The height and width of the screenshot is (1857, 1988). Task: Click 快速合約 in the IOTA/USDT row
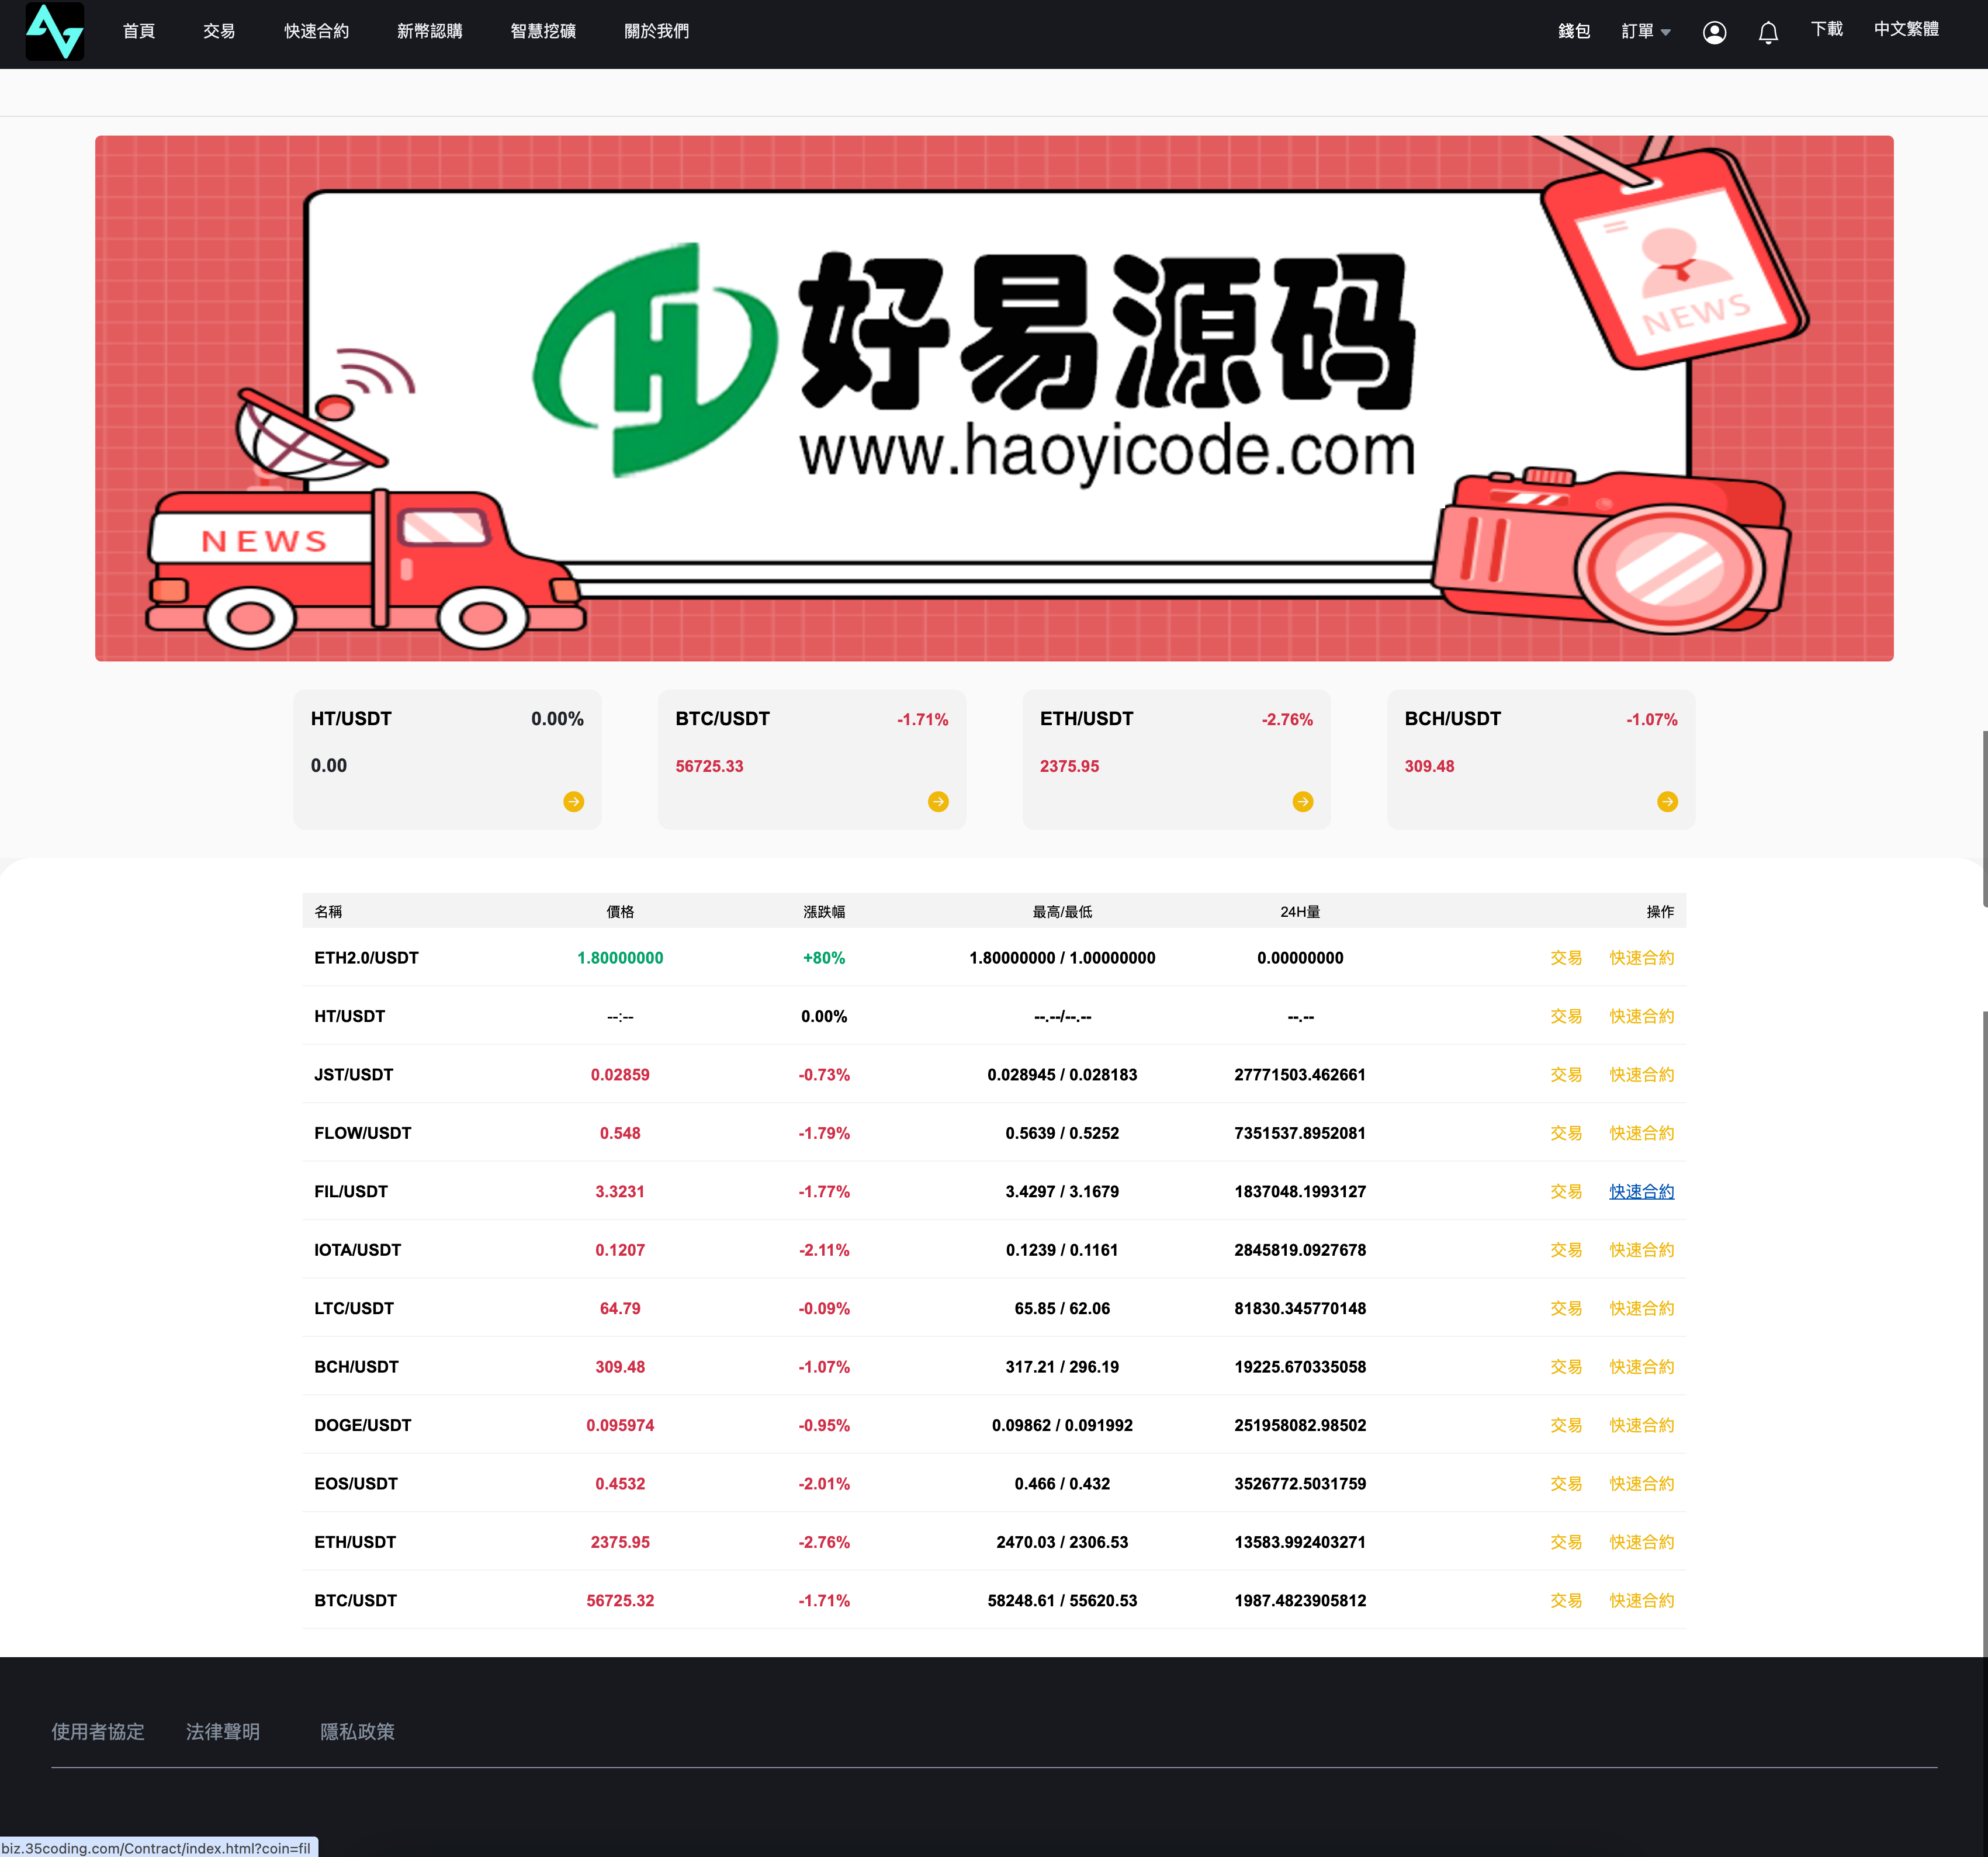coord(1641,1250)
